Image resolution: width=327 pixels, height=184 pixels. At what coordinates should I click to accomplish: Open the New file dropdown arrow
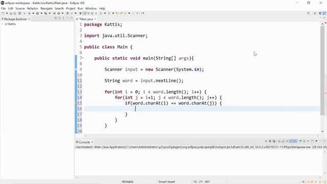[7, 13]
